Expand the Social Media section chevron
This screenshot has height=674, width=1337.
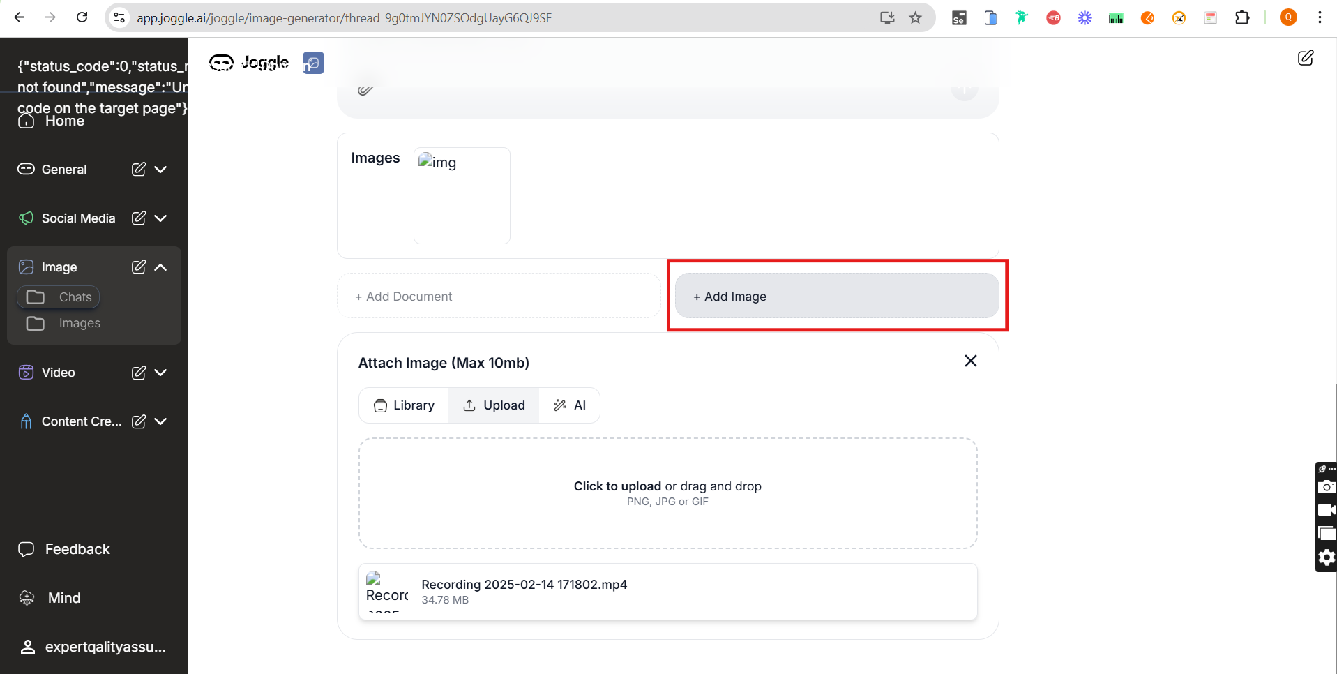coord(160,218)
